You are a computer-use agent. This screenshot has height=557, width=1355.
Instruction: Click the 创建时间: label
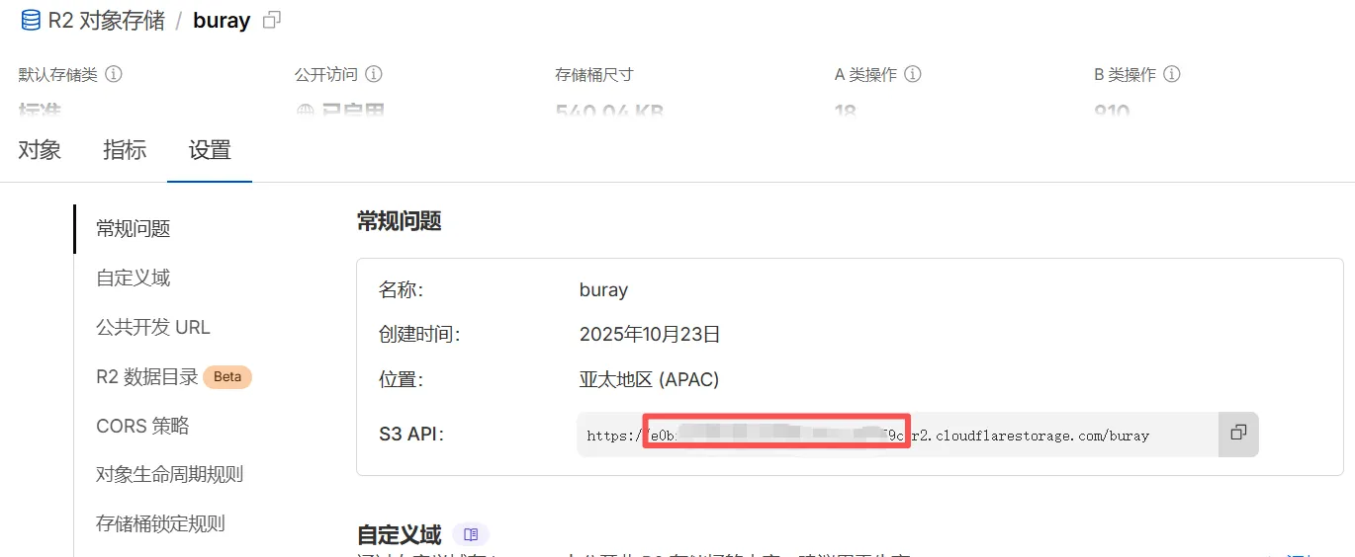(x=419, y=335)
